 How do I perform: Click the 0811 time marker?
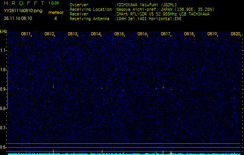(x=26, y=34)
